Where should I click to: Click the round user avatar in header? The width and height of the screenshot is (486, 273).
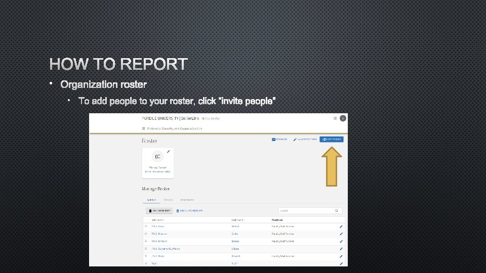343,118
